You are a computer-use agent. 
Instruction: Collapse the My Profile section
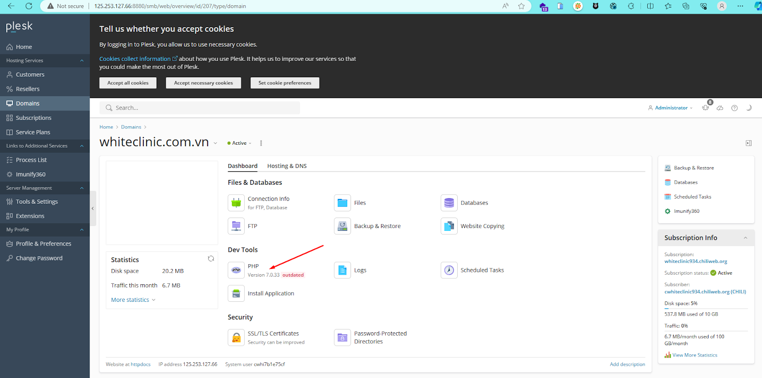82,229
